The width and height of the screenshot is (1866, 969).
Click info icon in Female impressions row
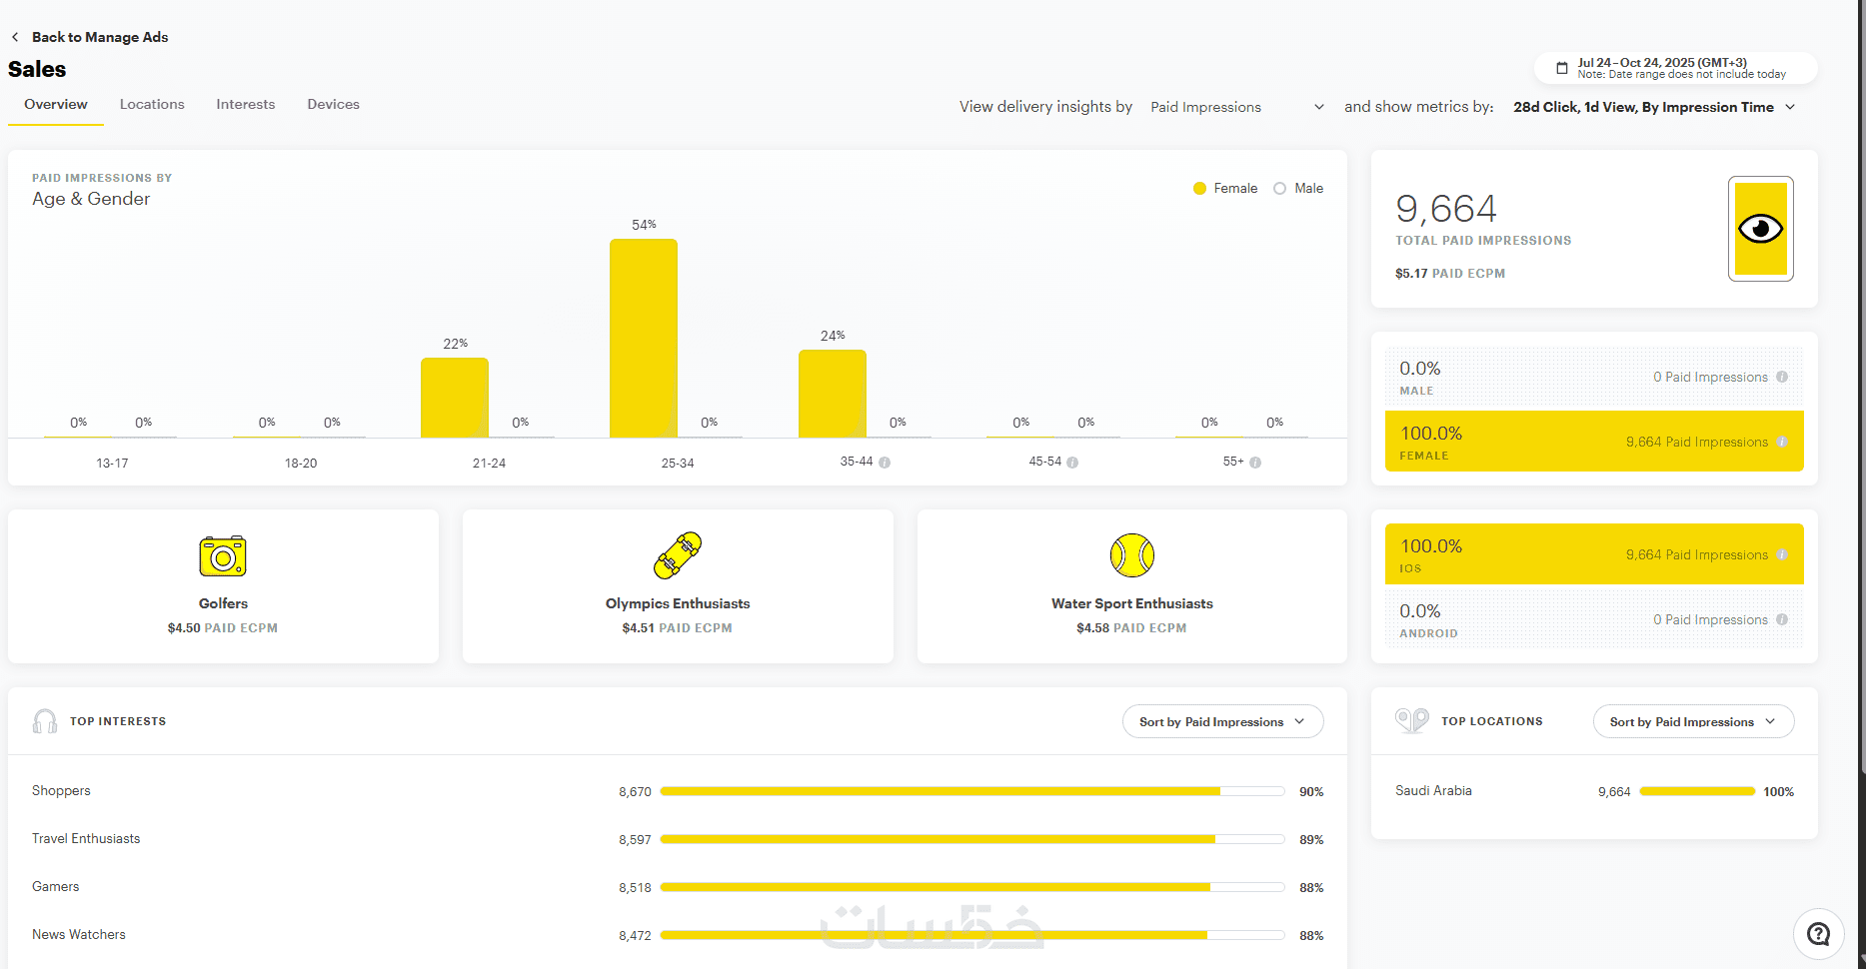[x=1782, y=442]
